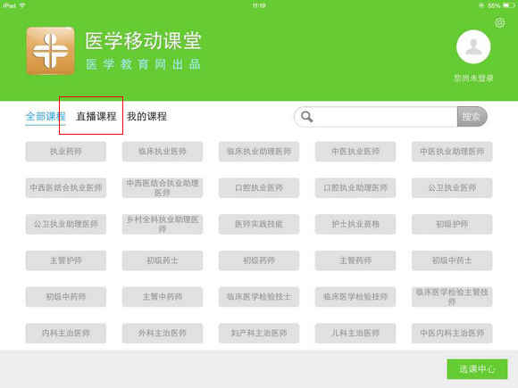Image resolution: width=518 pixels, height=388 pixels.
Task: Open the 公卫执业医师 category
Action: (452, 187)
